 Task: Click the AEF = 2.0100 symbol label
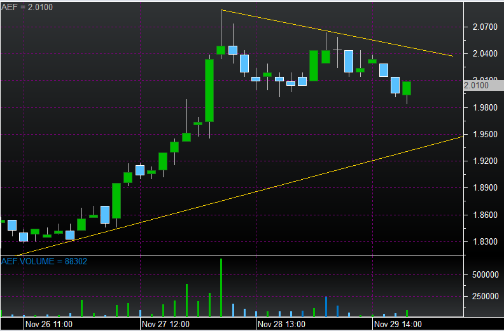pos(27,6)
